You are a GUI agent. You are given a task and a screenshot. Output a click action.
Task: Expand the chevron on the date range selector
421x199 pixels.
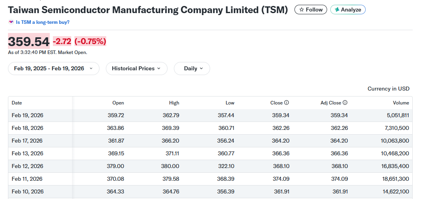pyautogui.click(x=91, y=69)
